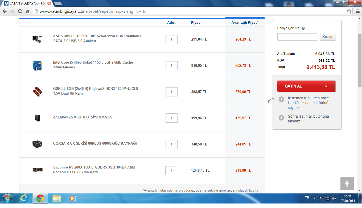
Task: Open the ASUS H81-PLUS Anakart product link
Action: coord(97,39)
